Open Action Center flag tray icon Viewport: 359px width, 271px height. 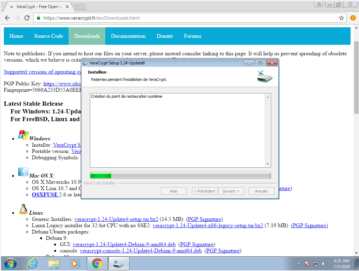307,264
